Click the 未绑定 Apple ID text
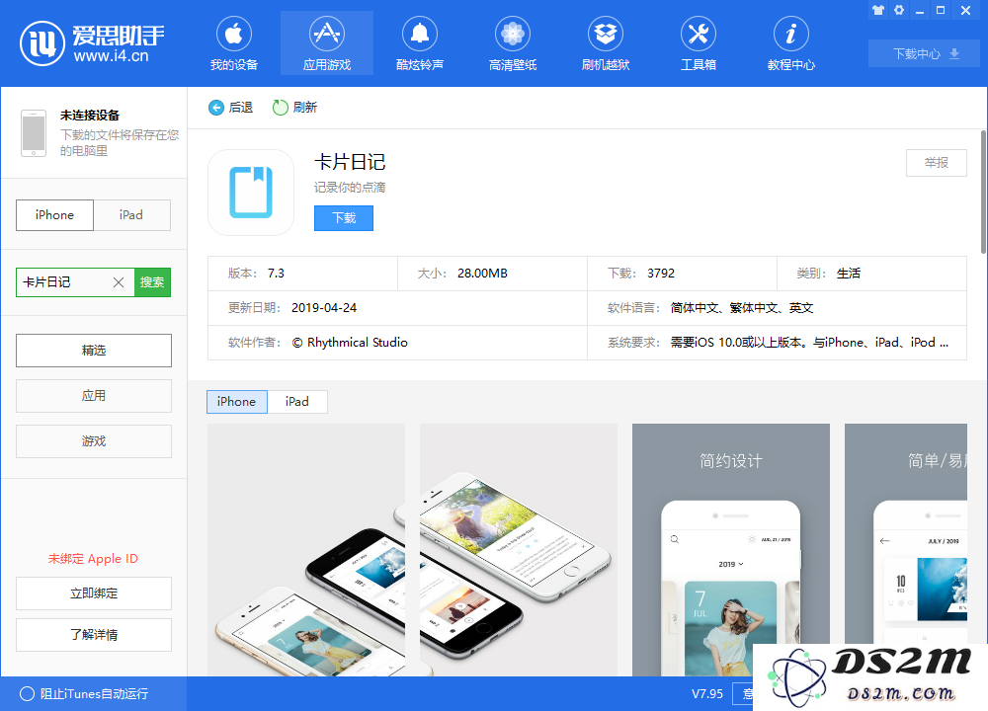Image resolution: width=988 pixels, height=711 pixels. point(93,559)
